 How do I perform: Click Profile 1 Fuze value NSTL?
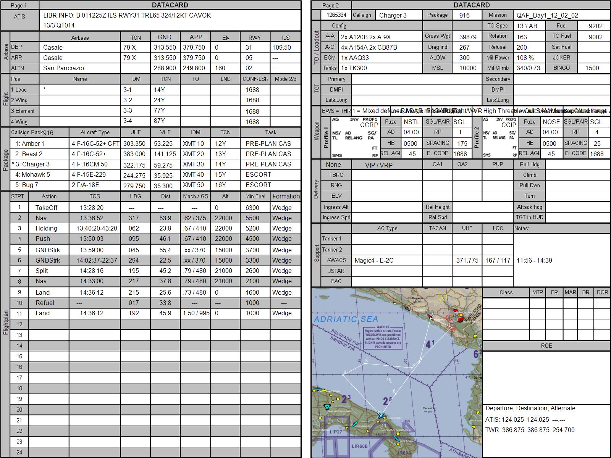point(411,122)
